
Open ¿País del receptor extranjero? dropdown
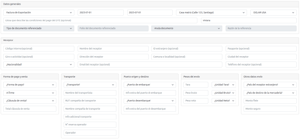(270, 85)
